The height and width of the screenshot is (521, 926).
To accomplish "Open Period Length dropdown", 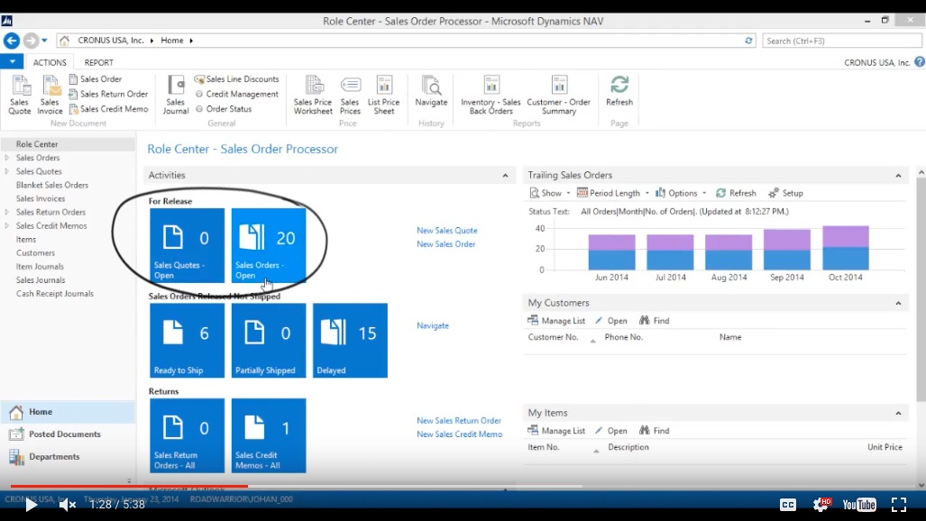I will point(613,193).
